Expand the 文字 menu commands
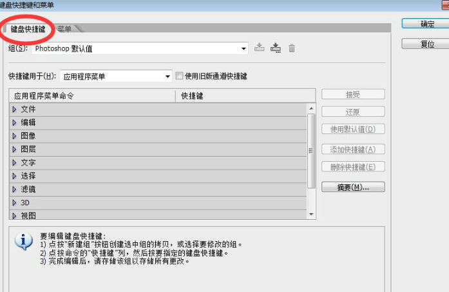The image size is (449, 292). point(14,162)
